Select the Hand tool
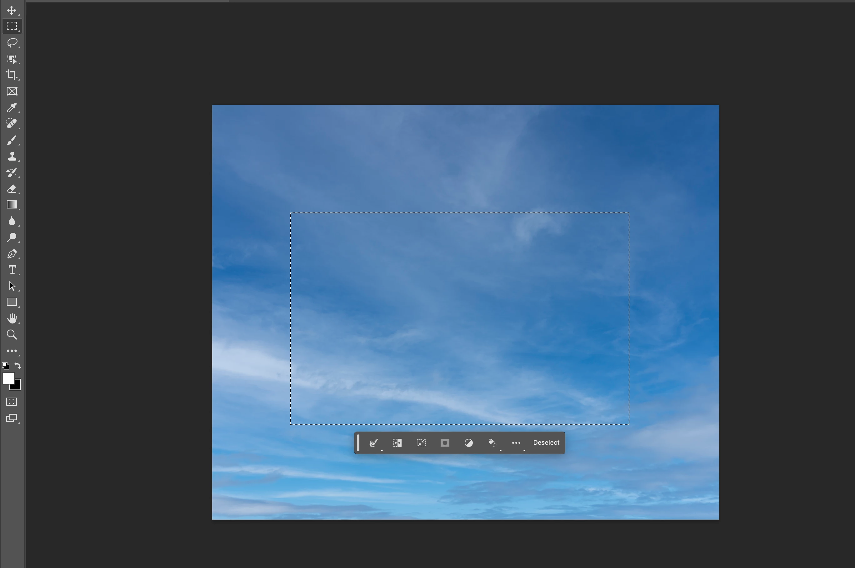This screenshot has width=855, height=568. 12,318
